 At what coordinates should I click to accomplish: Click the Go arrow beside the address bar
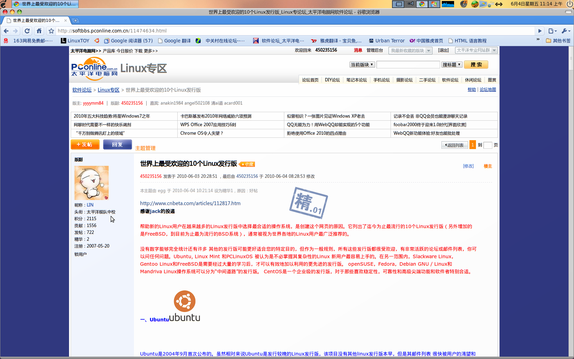(x=540, y=31)
